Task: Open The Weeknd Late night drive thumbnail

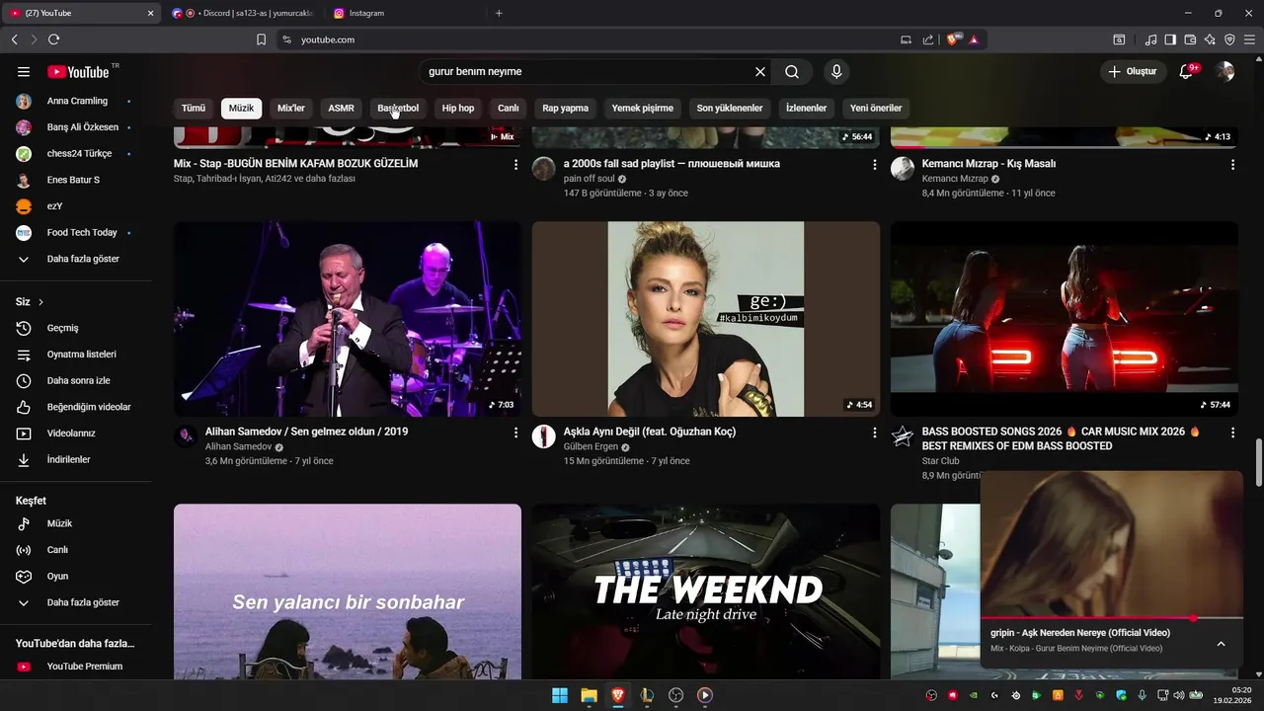Action: [706, 592]
